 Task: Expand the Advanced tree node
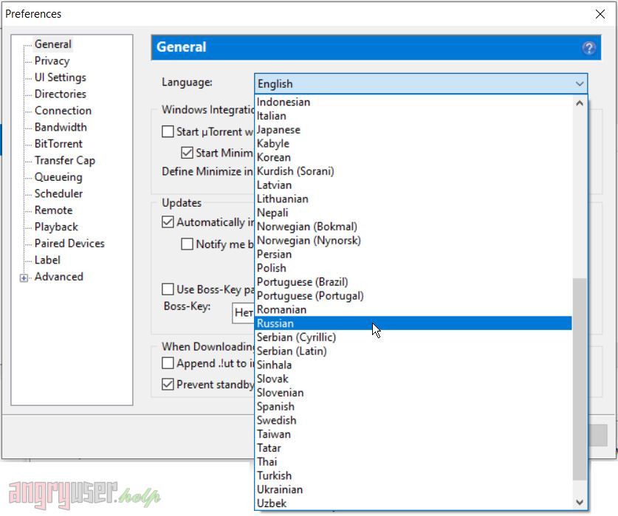24,278
